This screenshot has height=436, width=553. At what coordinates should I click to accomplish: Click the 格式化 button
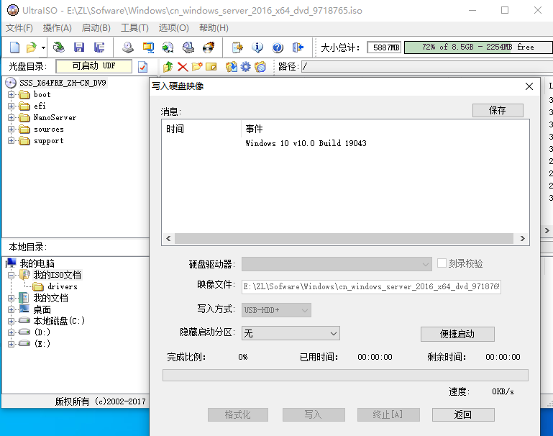click(x=238, y=414)
